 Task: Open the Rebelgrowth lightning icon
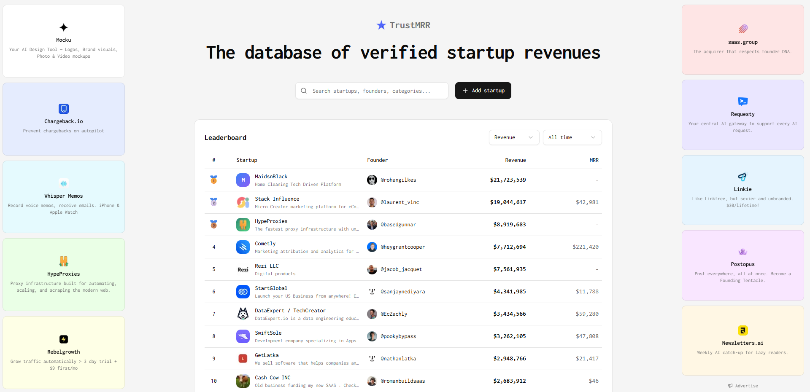64,339
